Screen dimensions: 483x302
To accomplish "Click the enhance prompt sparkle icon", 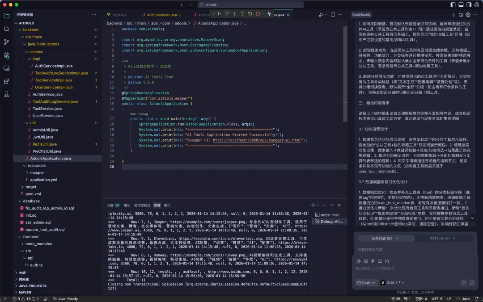I will pyautogui.click(x=464, y=283).
